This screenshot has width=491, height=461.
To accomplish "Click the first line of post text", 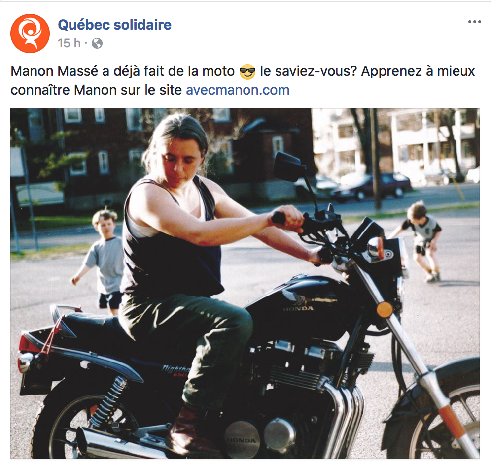I will [x=243, y=71].
